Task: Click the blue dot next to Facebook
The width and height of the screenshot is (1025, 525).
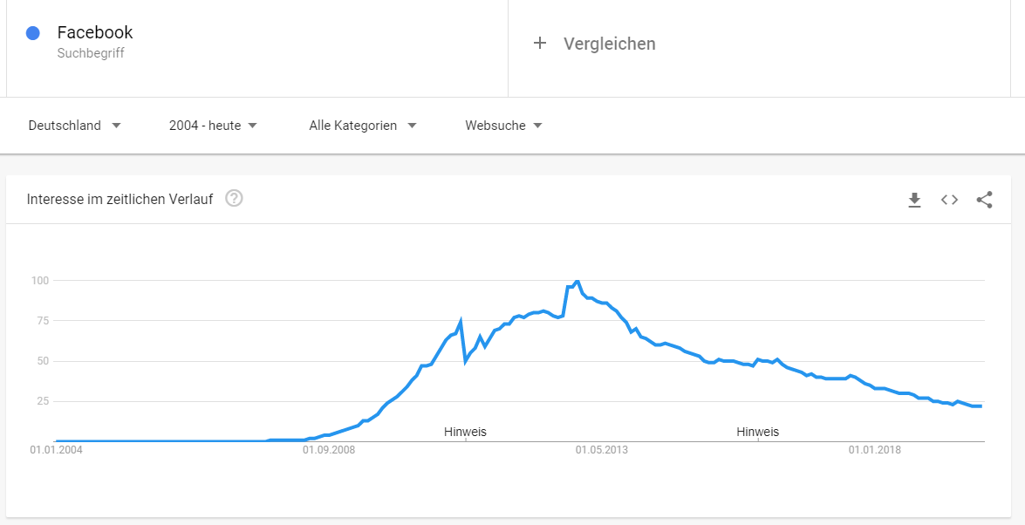Action: [x=32, y=32]
